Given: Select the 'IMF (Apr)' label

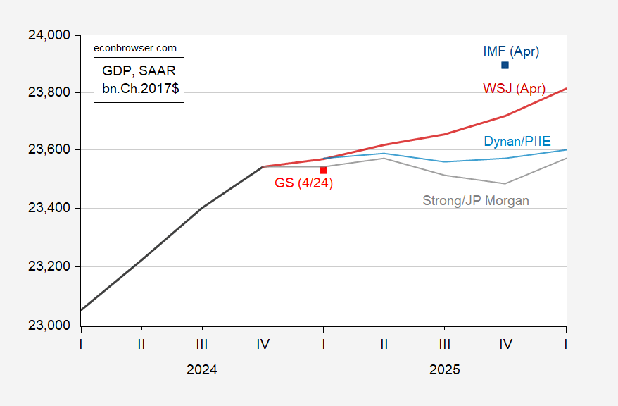Looking at the screenshot, I should (x=511, y=51).
